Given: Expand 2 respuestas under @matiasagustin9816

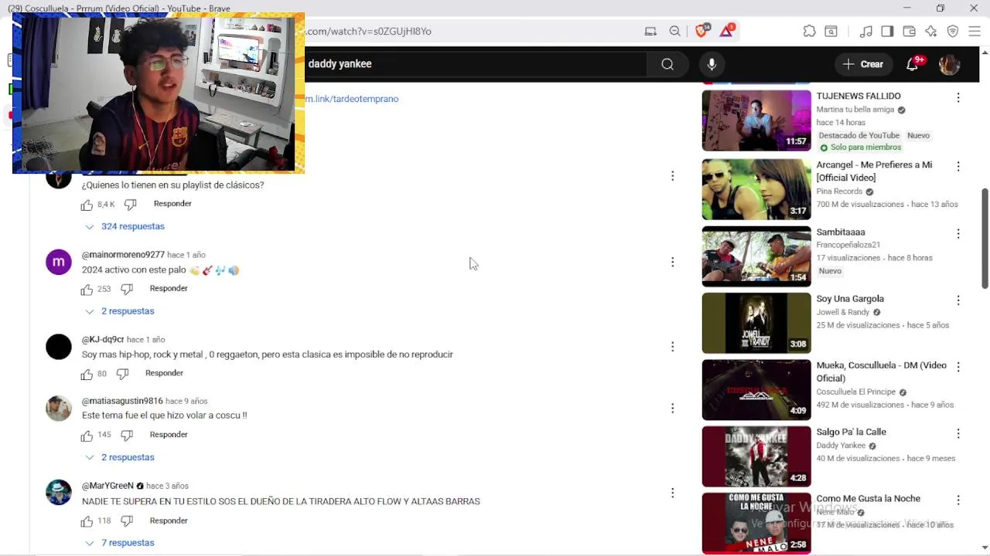Looking at the screenshot, I should (x=120, y=457).
